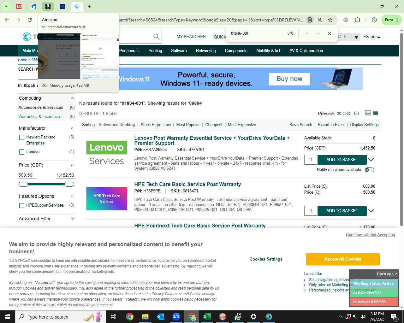Toggle Notify me when available switch
Image resolution: width=404 pixels, height=323 pixels.
[369, 170]
